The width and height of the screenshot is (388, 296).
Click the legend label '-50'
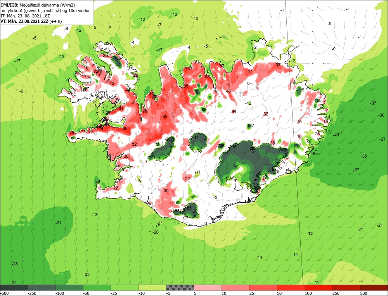pyautogui.click(x=87, y=293)
